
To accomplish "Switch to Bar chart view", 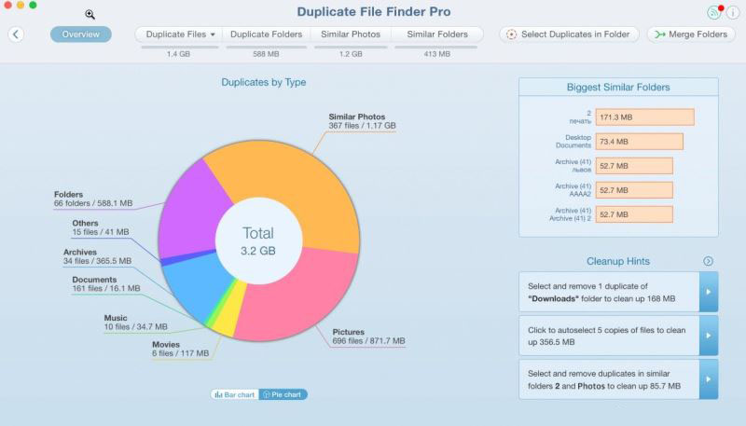I will click(x=235, y=394).
